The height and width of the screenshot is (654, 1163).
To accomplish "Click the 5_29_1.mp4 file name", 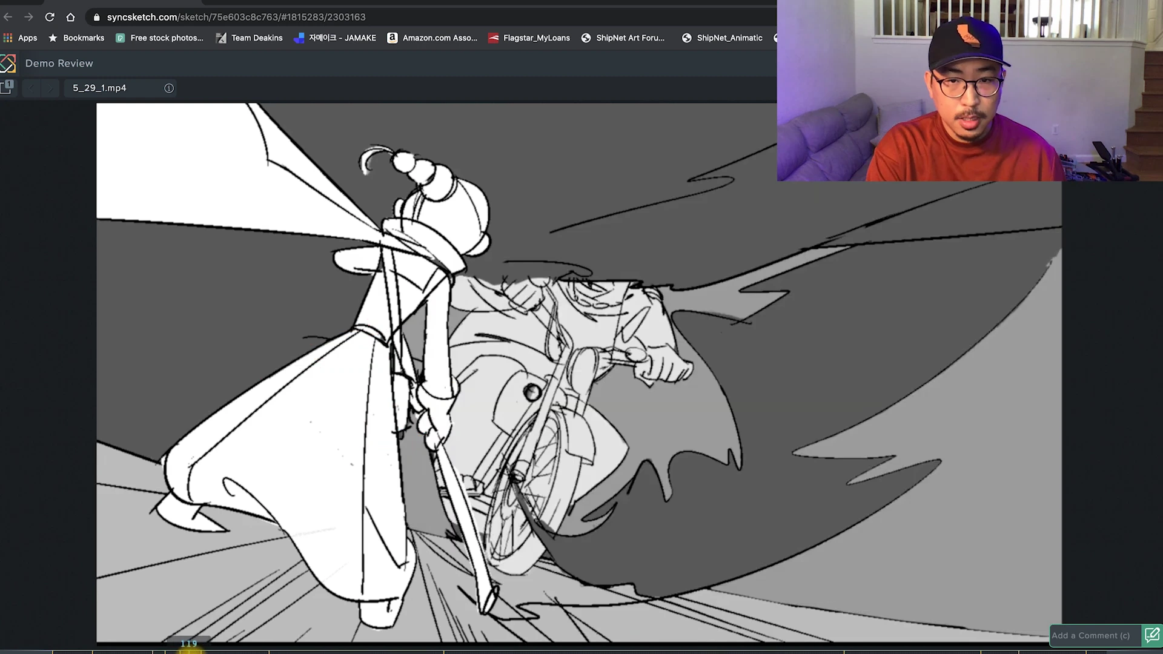I will [99, 88].
